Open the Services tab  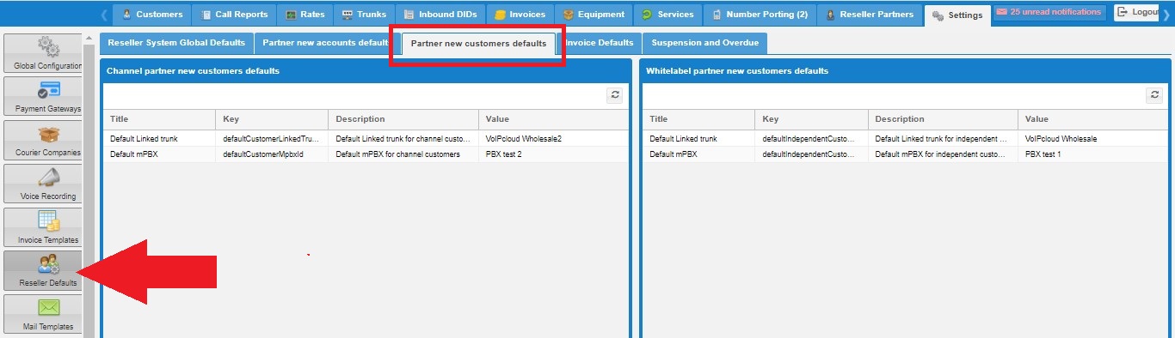(x=667, y=15)
